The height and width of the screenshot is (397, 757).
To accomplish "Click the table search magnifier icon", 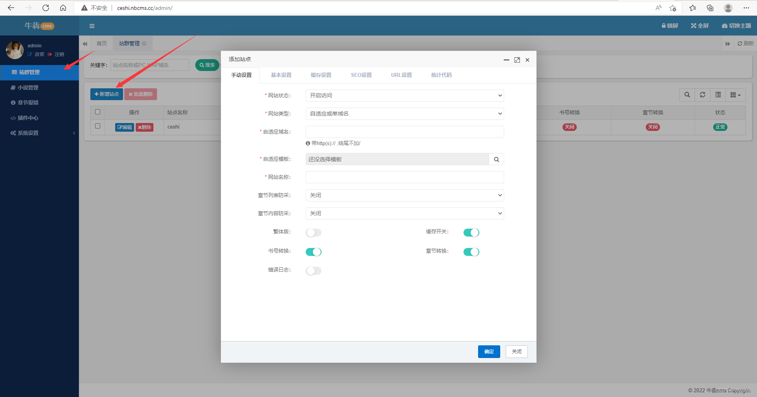I will pyautogui.click(x=687, y=95).
